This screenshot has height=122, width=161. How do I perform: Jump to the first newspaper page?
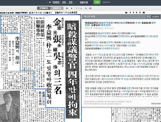tap(67, 8)
